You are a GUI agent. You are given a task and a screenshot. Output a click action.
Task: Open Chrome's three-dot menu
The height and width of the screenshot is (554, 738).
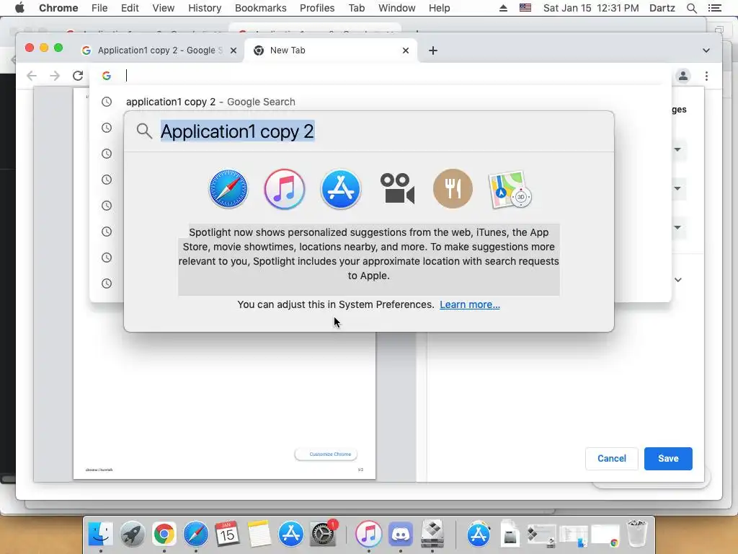(706, 76)
